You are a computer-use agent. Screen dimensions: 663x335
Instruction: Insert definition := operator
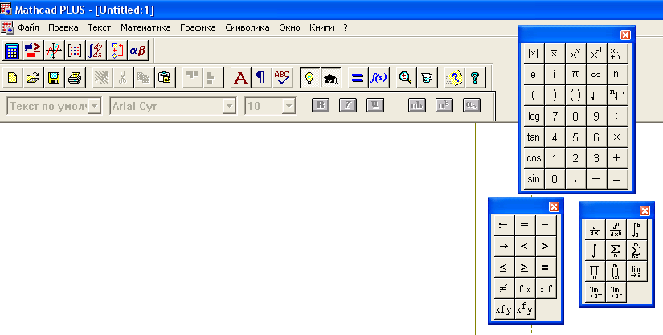pyautogui.click(x=504, y=226)
